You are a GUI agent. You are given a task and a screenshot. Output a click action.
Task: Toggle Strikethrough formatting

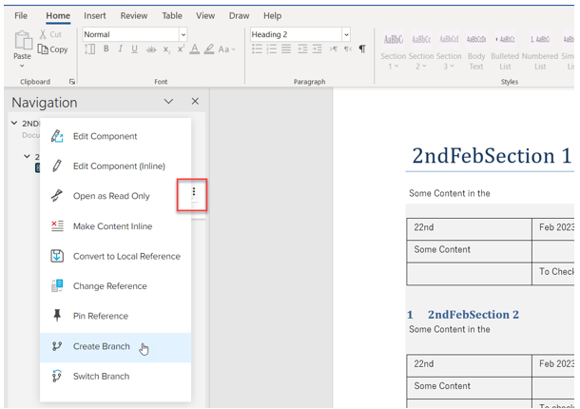(151, 49)
